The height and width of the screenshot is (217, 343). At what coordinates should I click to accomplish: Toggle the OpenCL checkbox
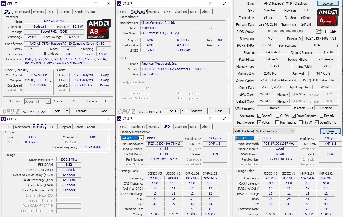(259, 116)
